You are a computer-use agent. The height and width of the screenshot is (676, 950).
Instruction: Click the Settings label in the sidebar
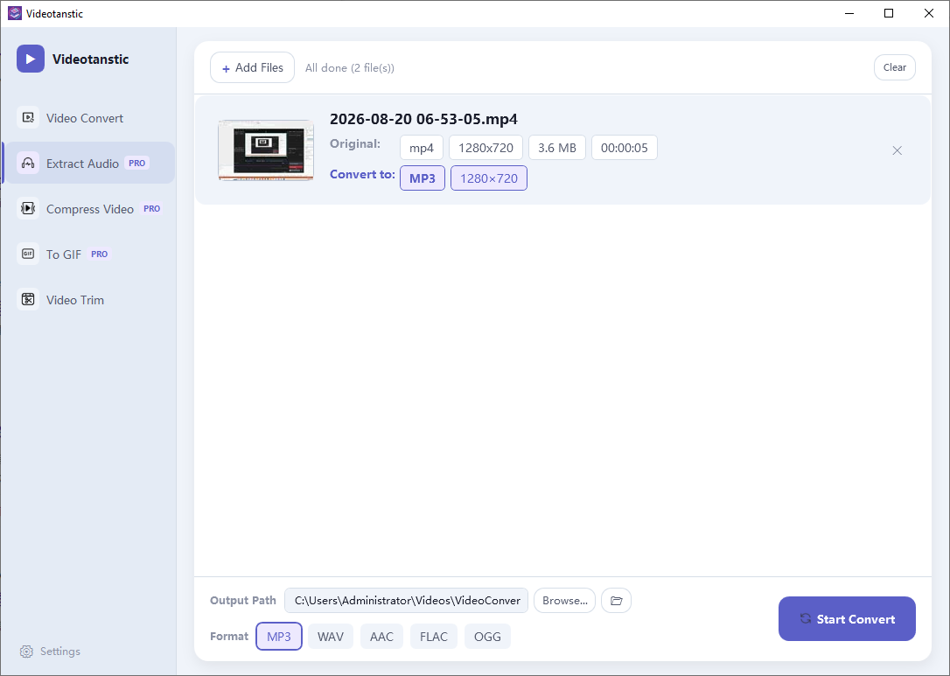60,652
